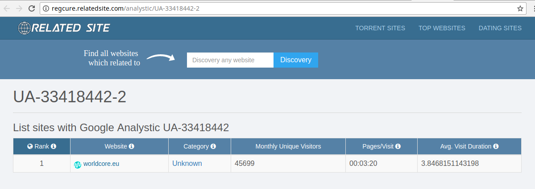
Task: Click the info icon next to Website
Action: tap(131, 146)
